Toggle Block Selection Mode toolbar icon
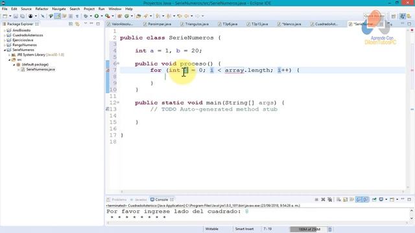This screenshot has height=233, width=415. [x=71, y=16]
